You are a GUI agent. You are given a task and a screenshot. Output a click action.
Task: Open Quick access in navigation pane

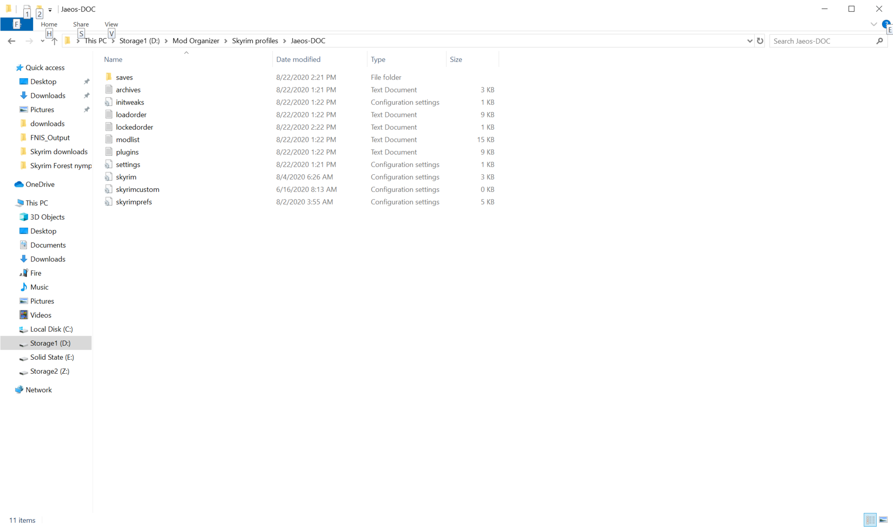pyautogui.click(x=45, y=68)
